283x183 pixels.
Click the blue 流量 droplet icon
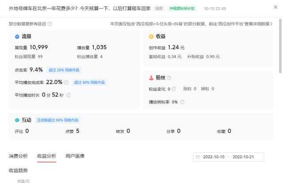[17, 37]
